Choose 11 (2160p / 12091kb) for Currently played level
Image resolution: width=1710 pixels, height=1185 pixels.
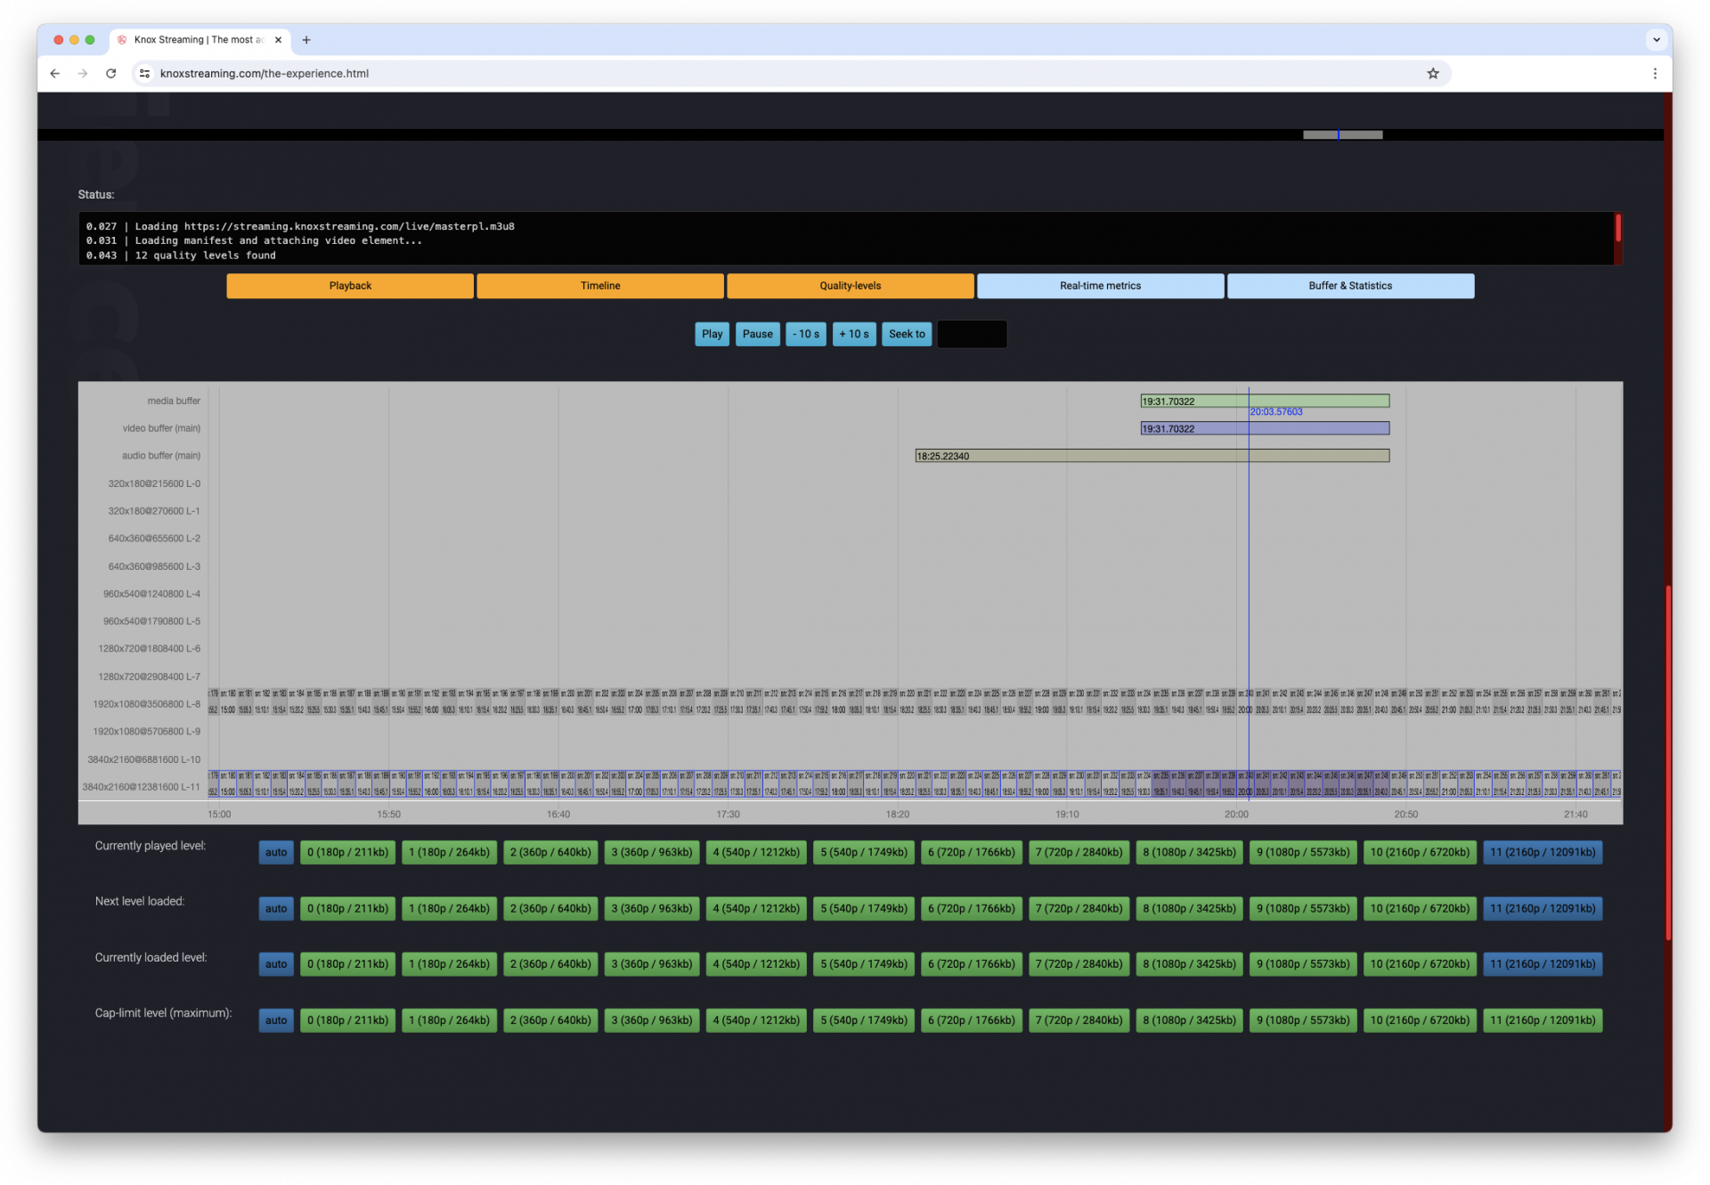click(1543, 852)
